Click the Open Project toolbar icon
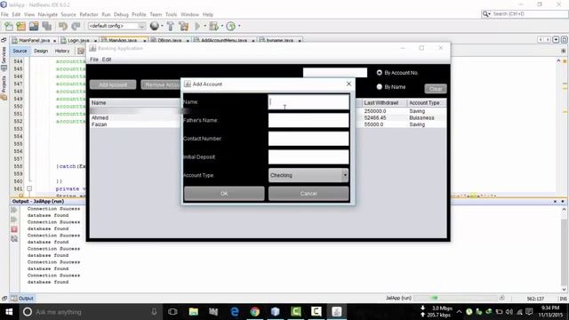 click(x=34, y=26)
